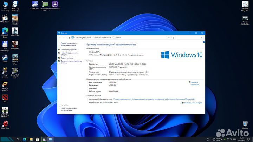Click the product code 00330-80000-00000-AA938
The width and height of the screenshot is (253, 142).
[109, 103]
